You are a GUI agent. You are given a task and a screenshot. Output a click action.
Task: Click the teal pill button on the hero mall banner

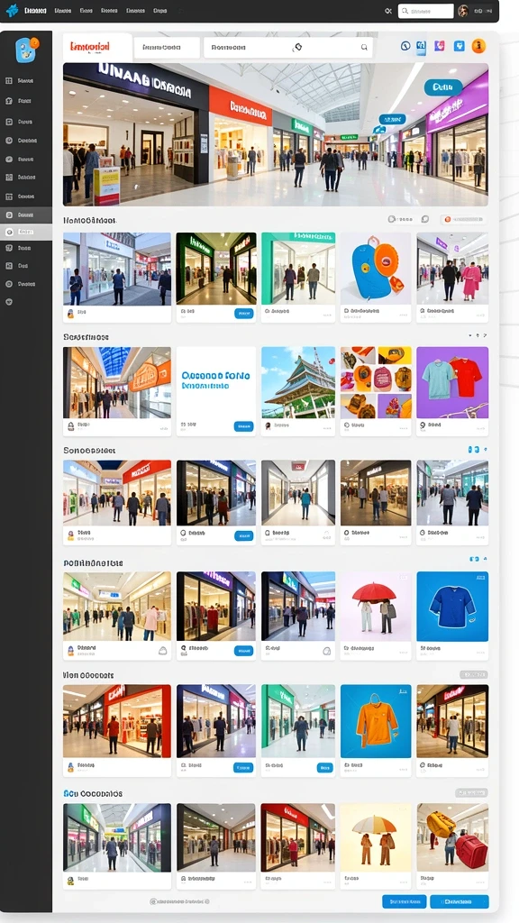[x=443, y=87]
